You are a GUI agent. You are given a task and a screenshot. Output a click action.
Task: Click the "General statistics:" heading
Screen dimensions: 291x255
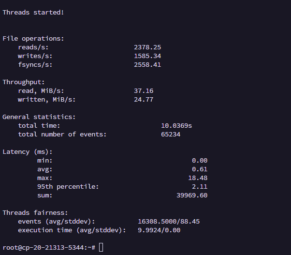coord(39,117)
